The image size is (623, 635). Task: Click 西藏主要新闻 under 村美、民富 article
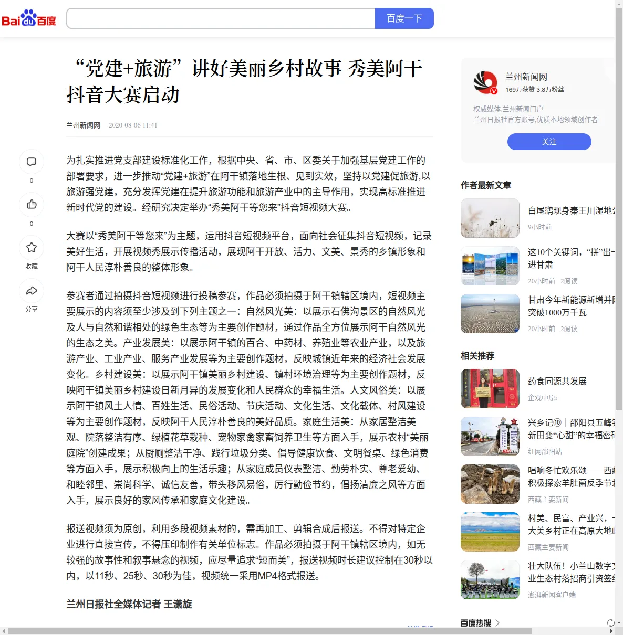coord(548,547)
